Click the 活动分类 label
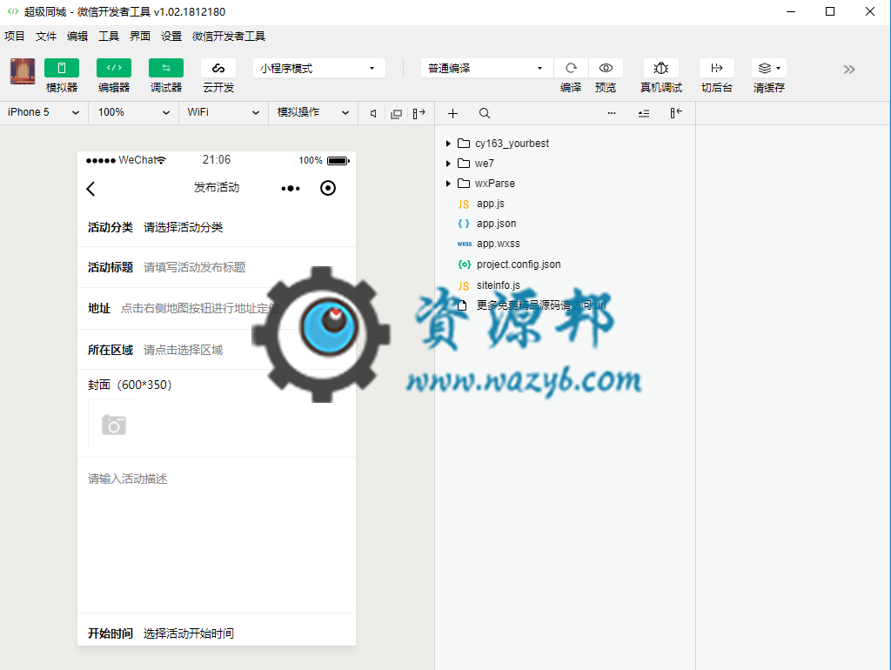 point(111,227)
